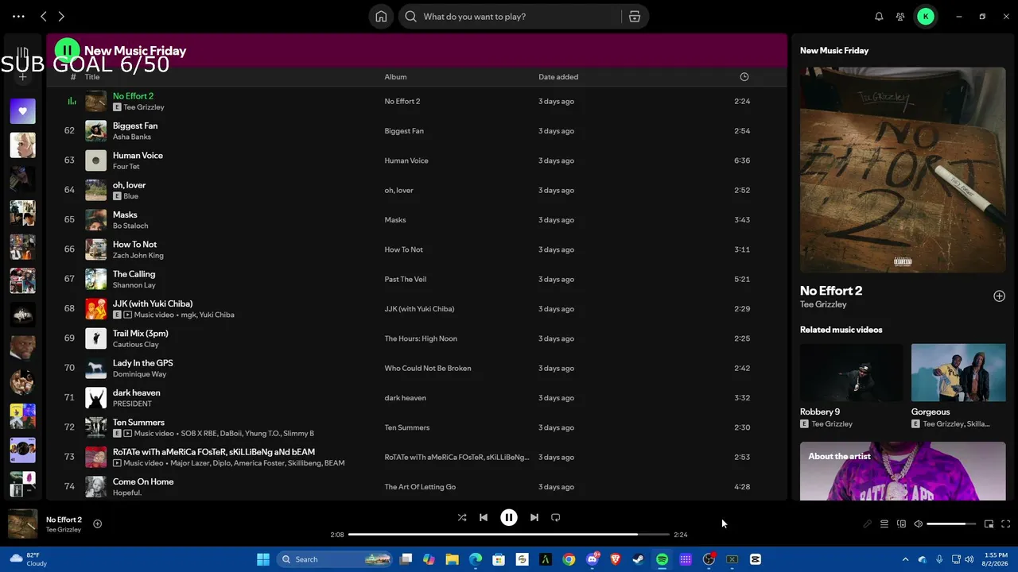Open album Who Could Not Be Broken
This screenshot has width=1018, height=572.
(428, 369)
